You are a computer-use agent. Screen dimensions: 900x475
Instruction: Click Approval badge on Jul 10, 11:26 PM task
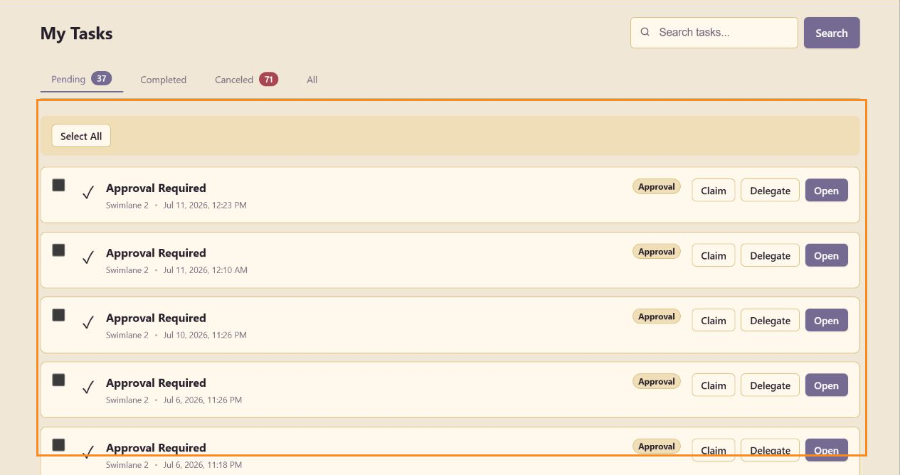[657, 317]
